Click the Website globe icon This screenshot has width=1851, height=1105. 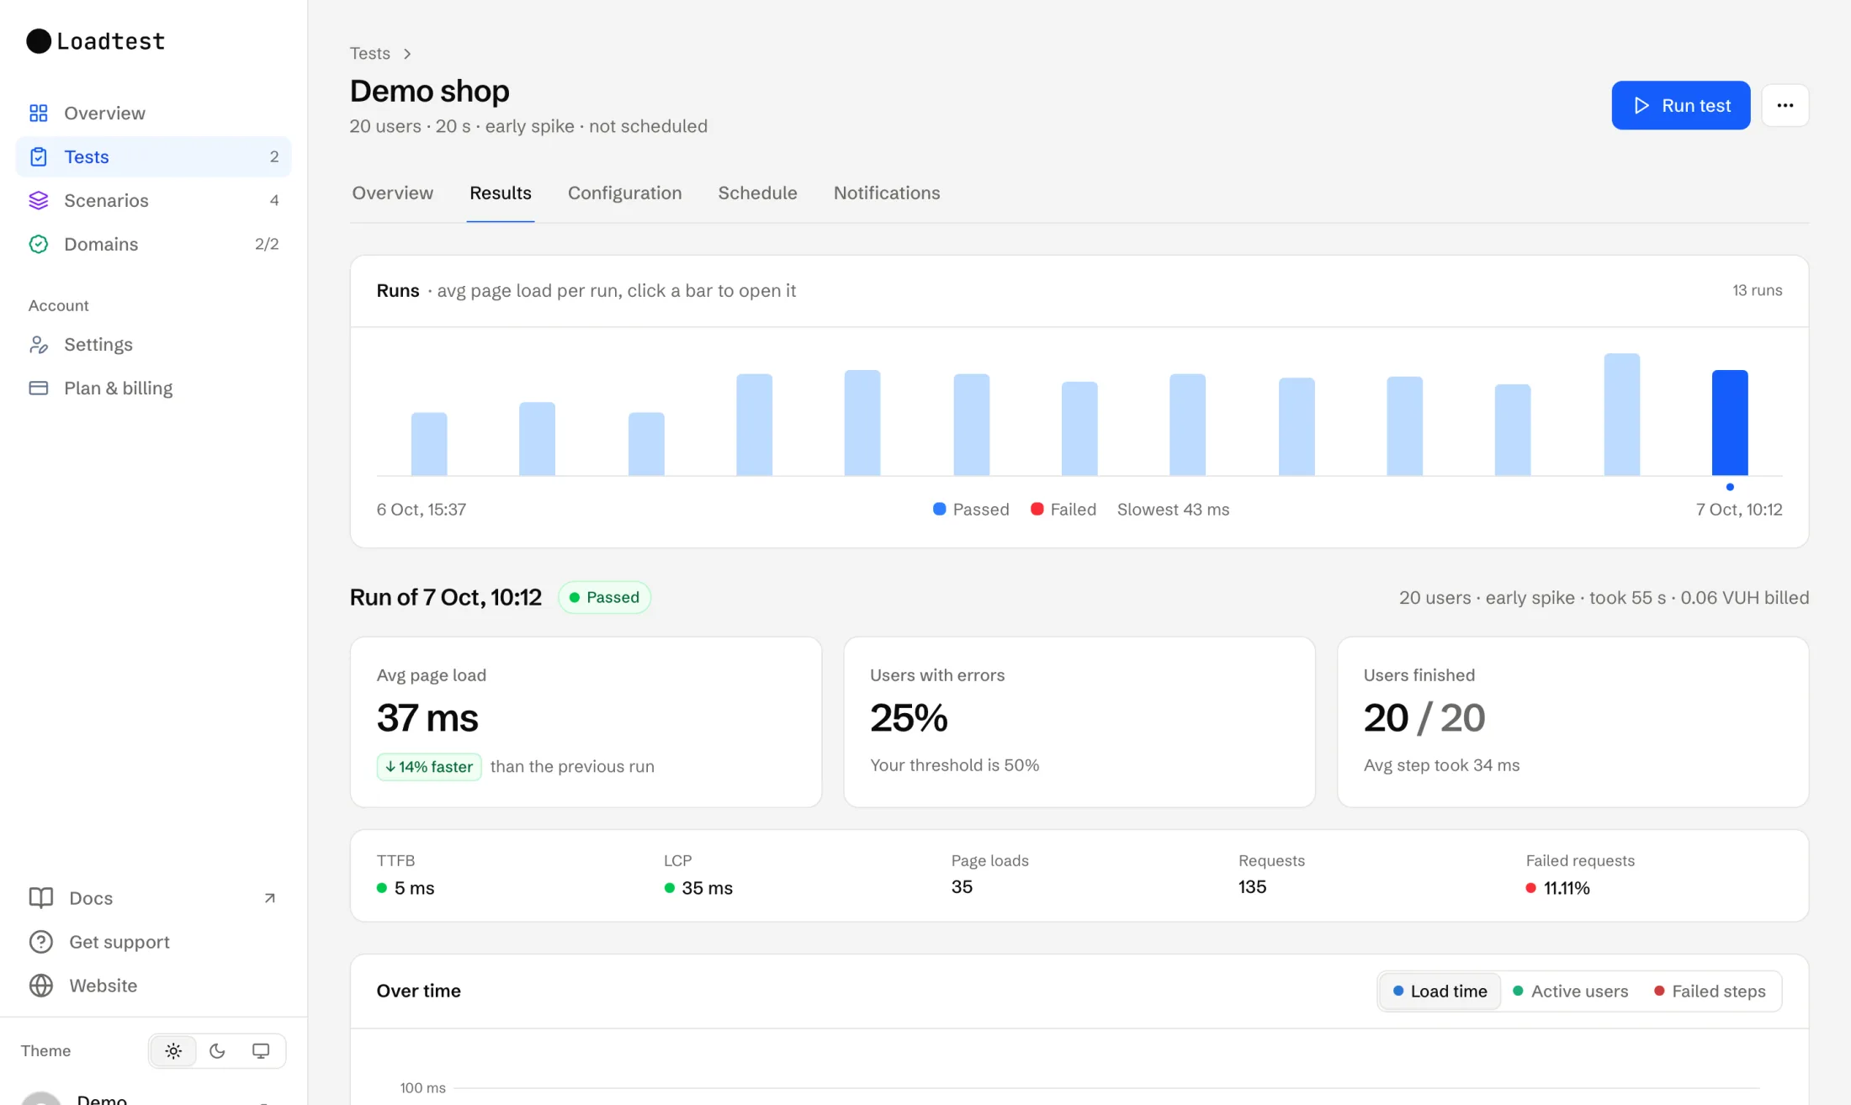click(41, 986)
